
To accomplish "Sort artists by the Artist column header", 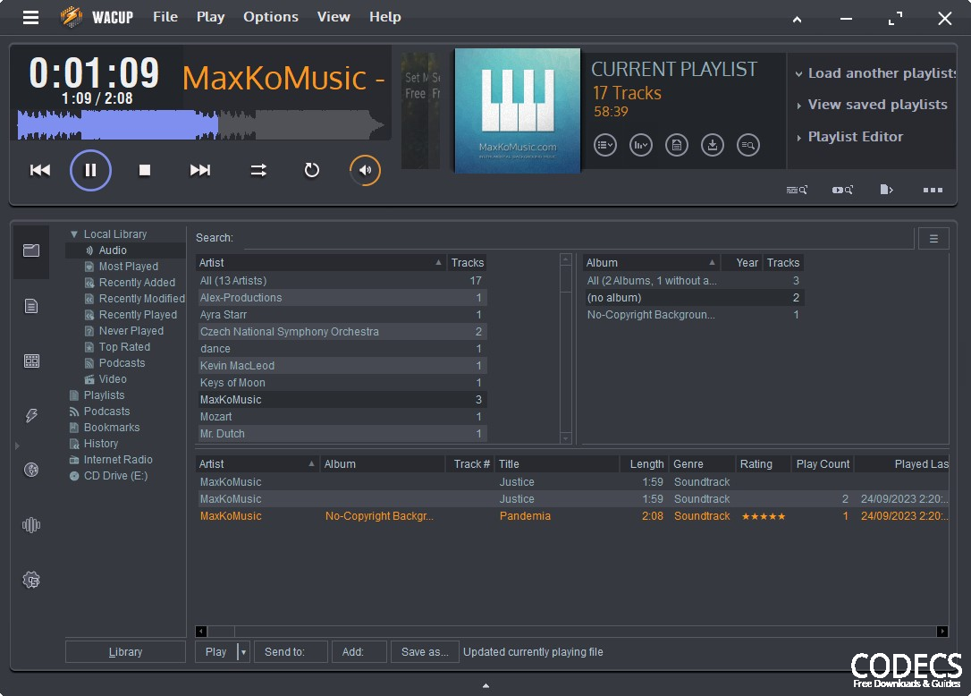I will point(321,263).
